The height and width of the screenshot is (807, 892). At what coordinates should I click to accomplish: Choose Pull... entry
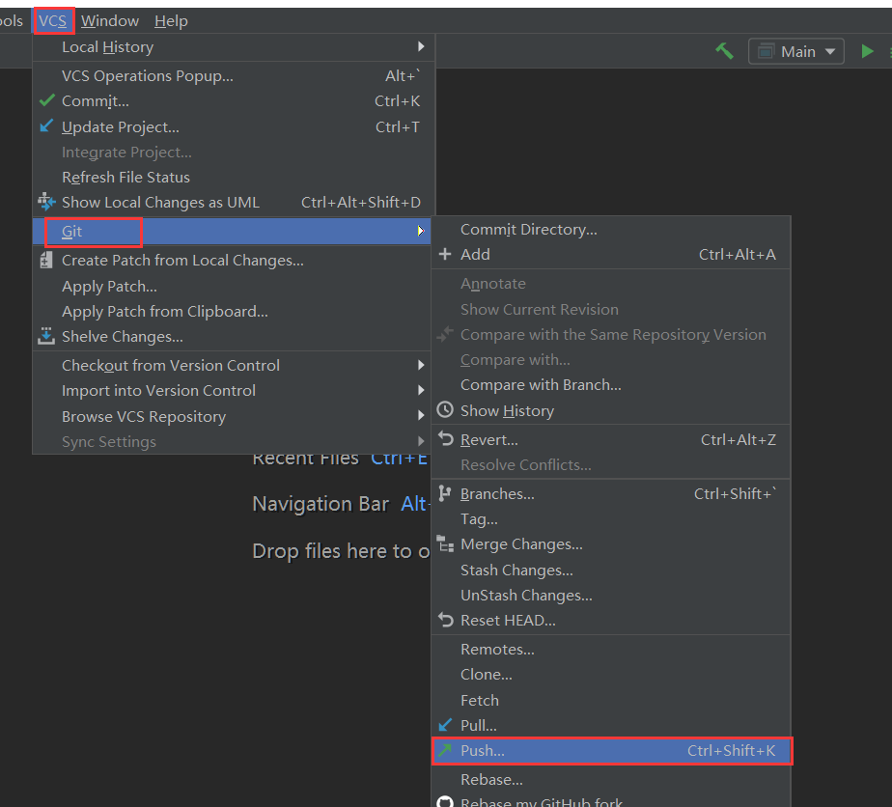pos(611,725)
